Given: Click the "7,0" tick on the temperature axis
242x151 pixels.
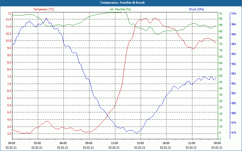Looking at the screenshot, I should coord(9,84).
